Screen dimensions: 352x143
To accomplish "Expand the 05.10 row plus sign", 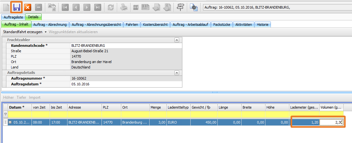I will point(10,122).
